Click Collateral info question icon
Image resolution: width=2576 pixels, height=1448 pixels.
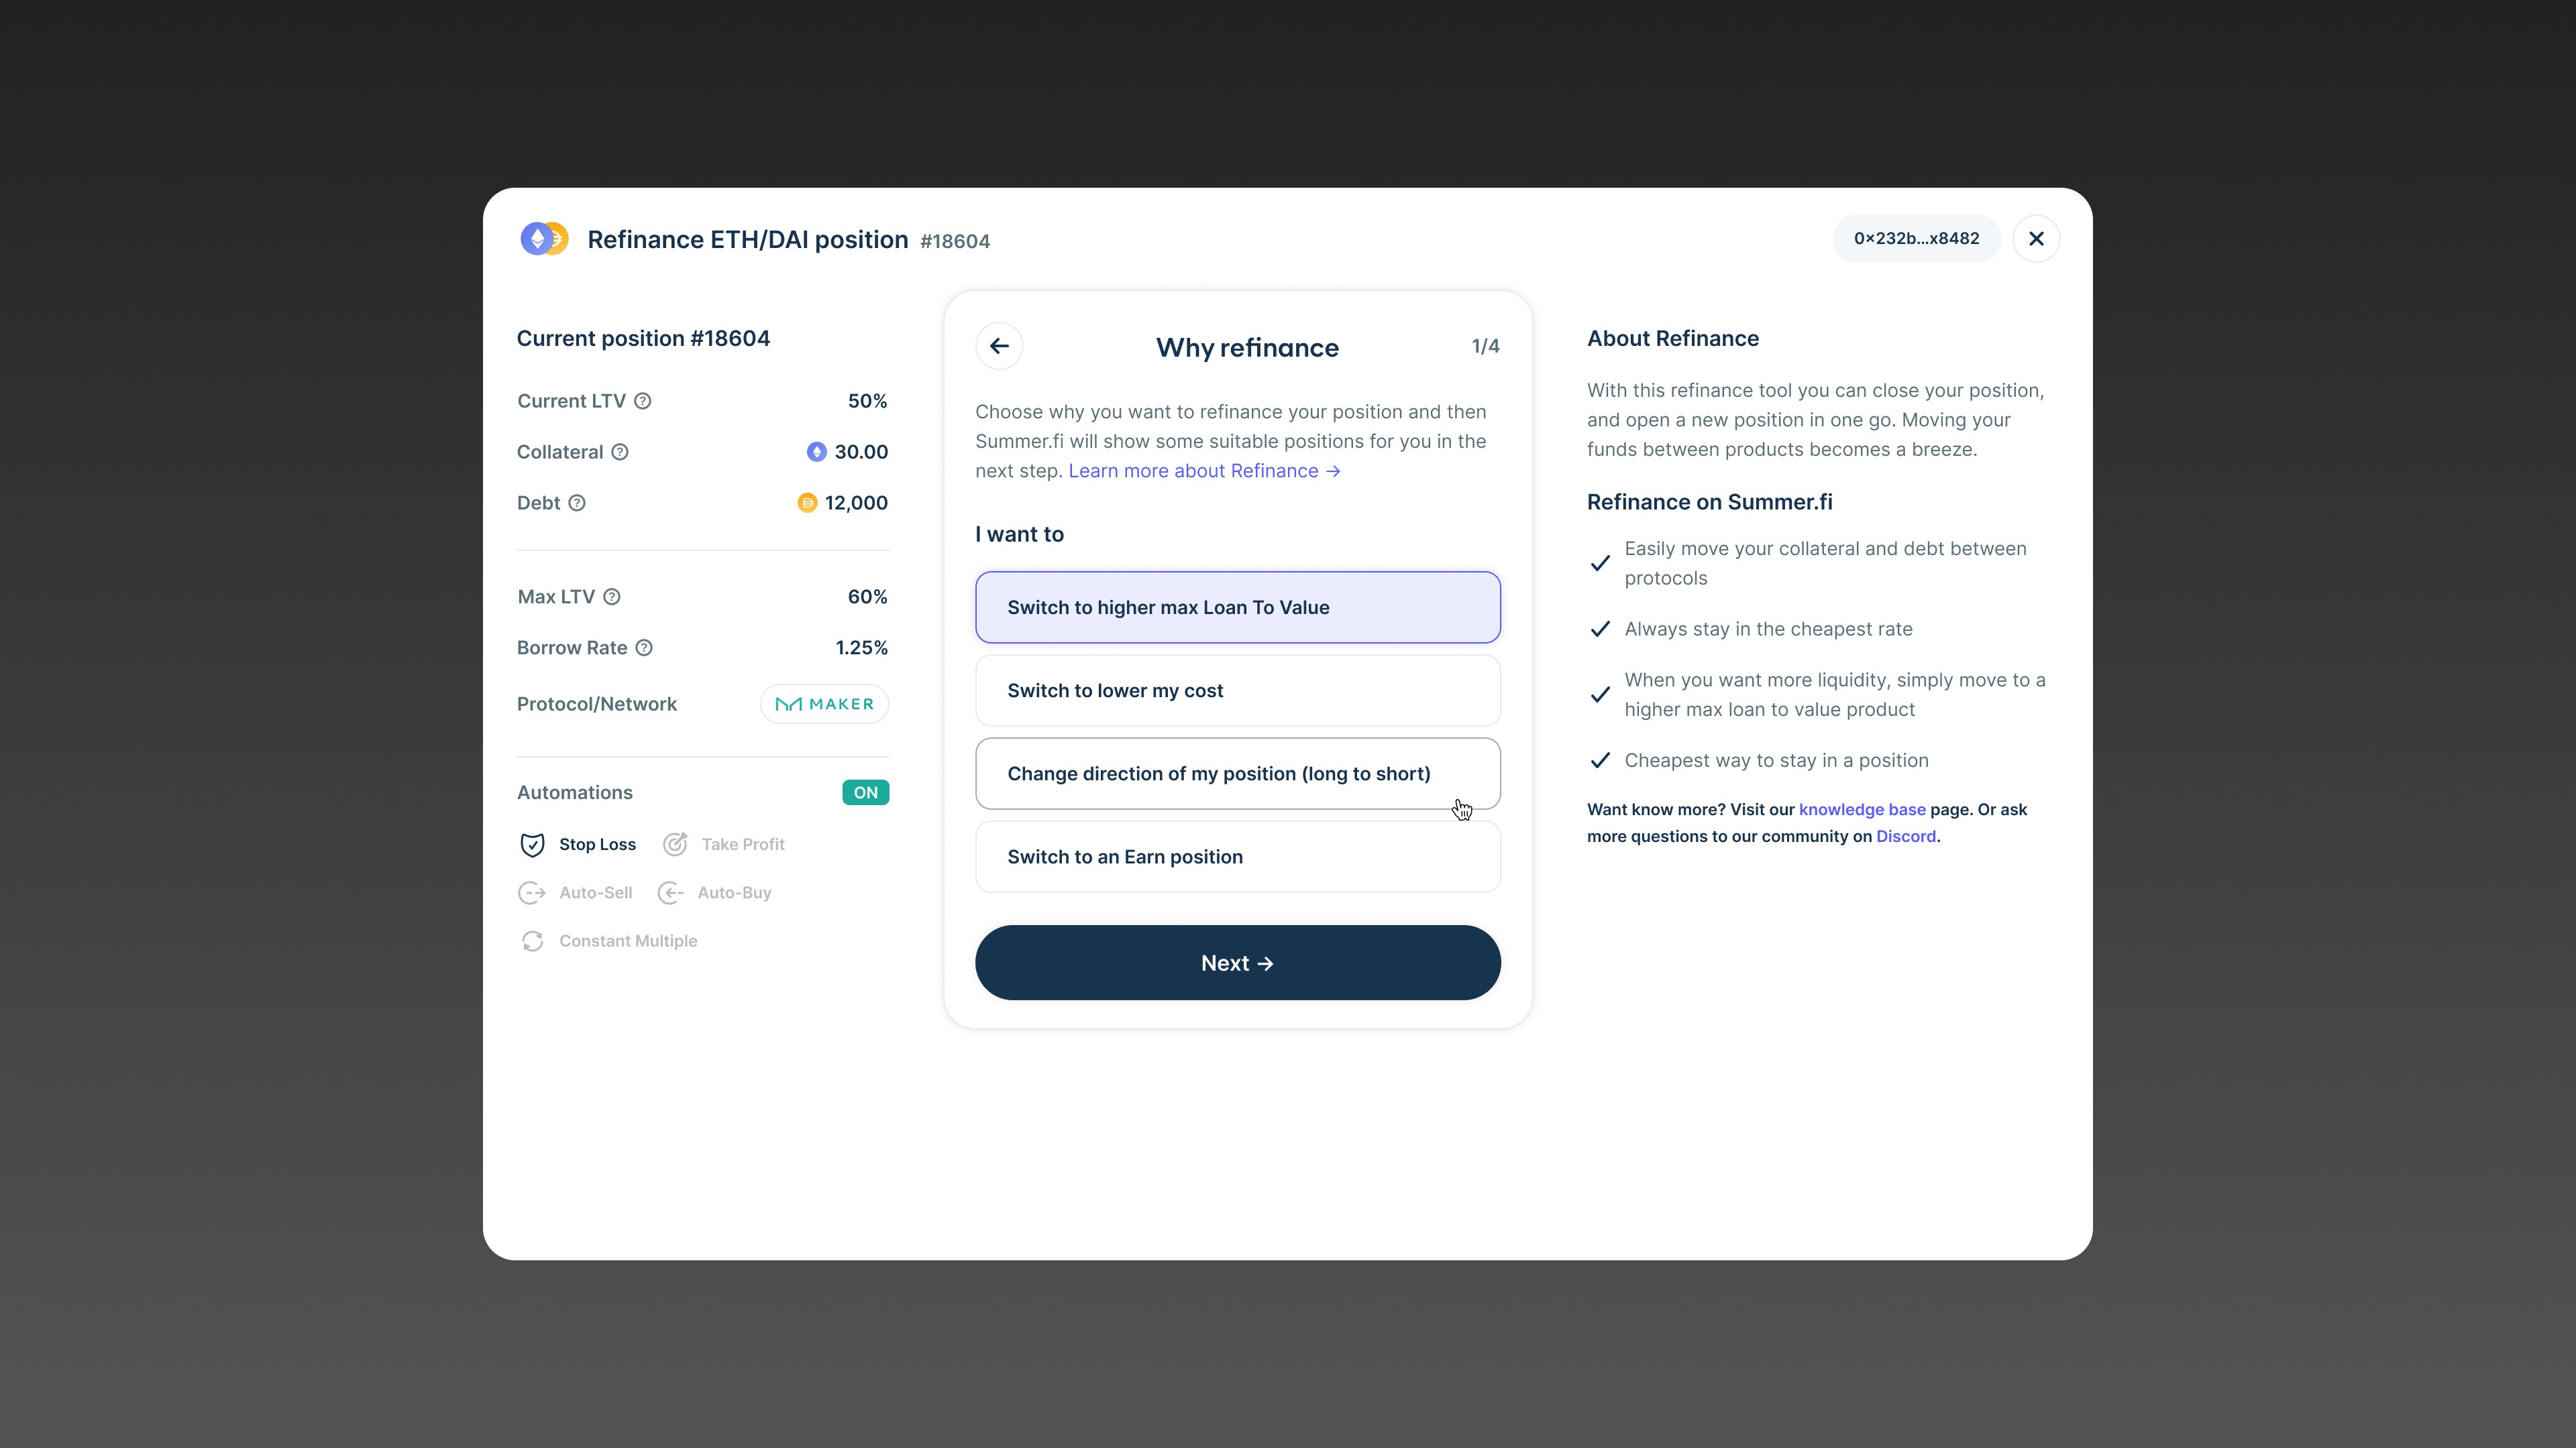click(x=620, y=452)
